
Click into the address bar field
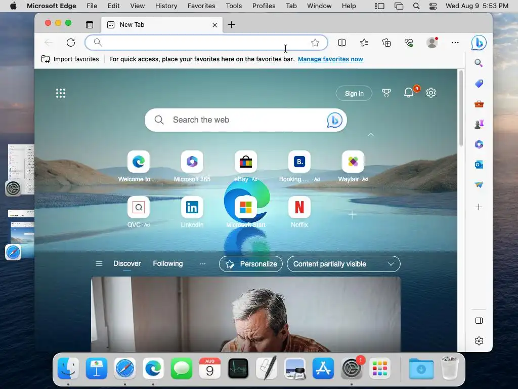point(206,43)
